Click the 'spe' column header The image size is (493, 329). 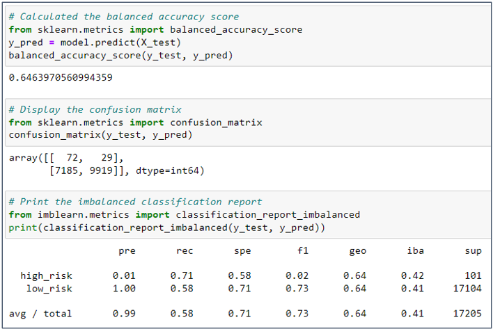click(242, 251)
